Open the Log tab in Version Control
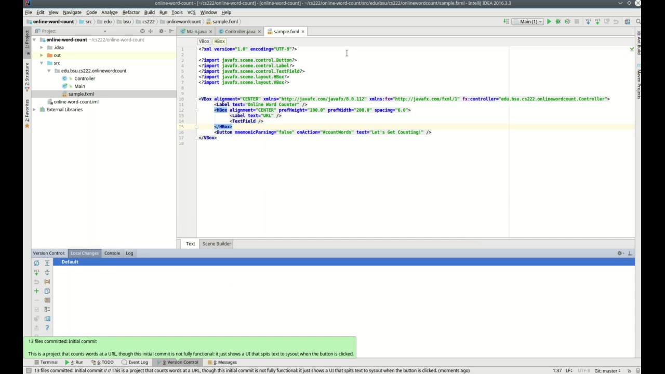 pos(129,253)
